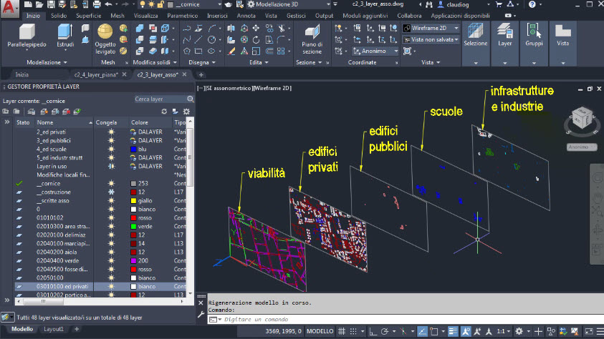The image size is (604, 339).
Task: Toggle freeze sun for _costruzione layer
Action: tap(111, 192)
